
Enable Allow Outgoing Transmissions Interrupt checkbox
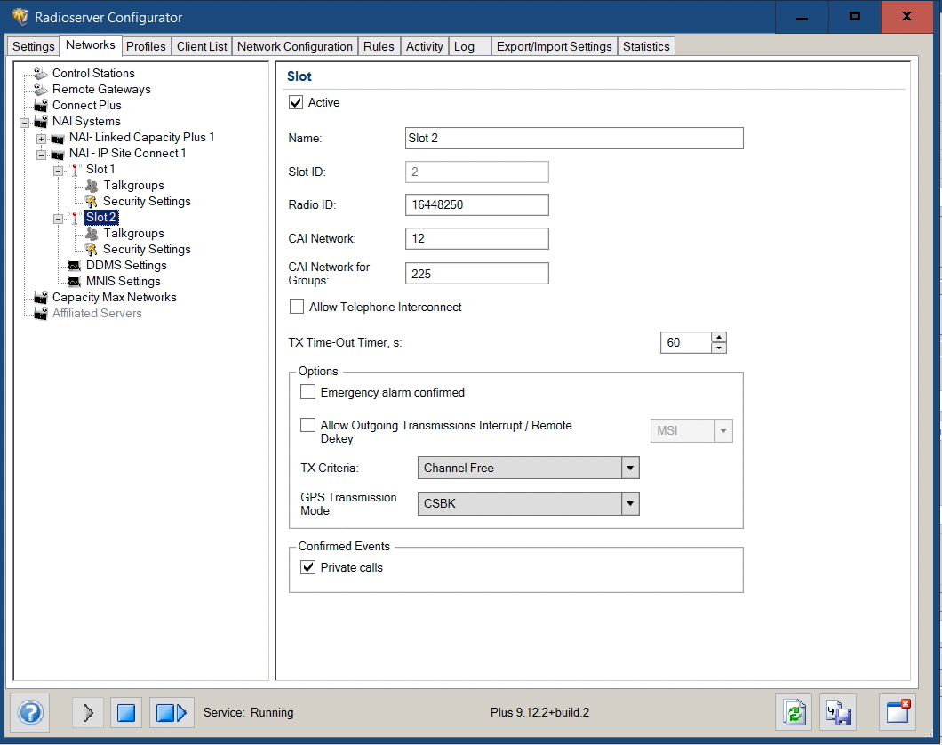[x=307, y=425]
